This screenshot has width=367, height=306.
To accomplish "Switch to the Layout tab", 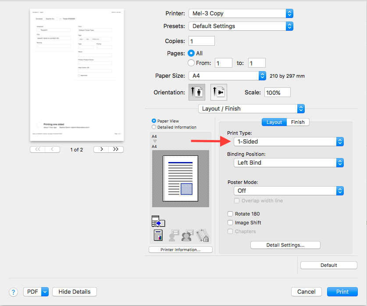I will click(x=274, y=122).
